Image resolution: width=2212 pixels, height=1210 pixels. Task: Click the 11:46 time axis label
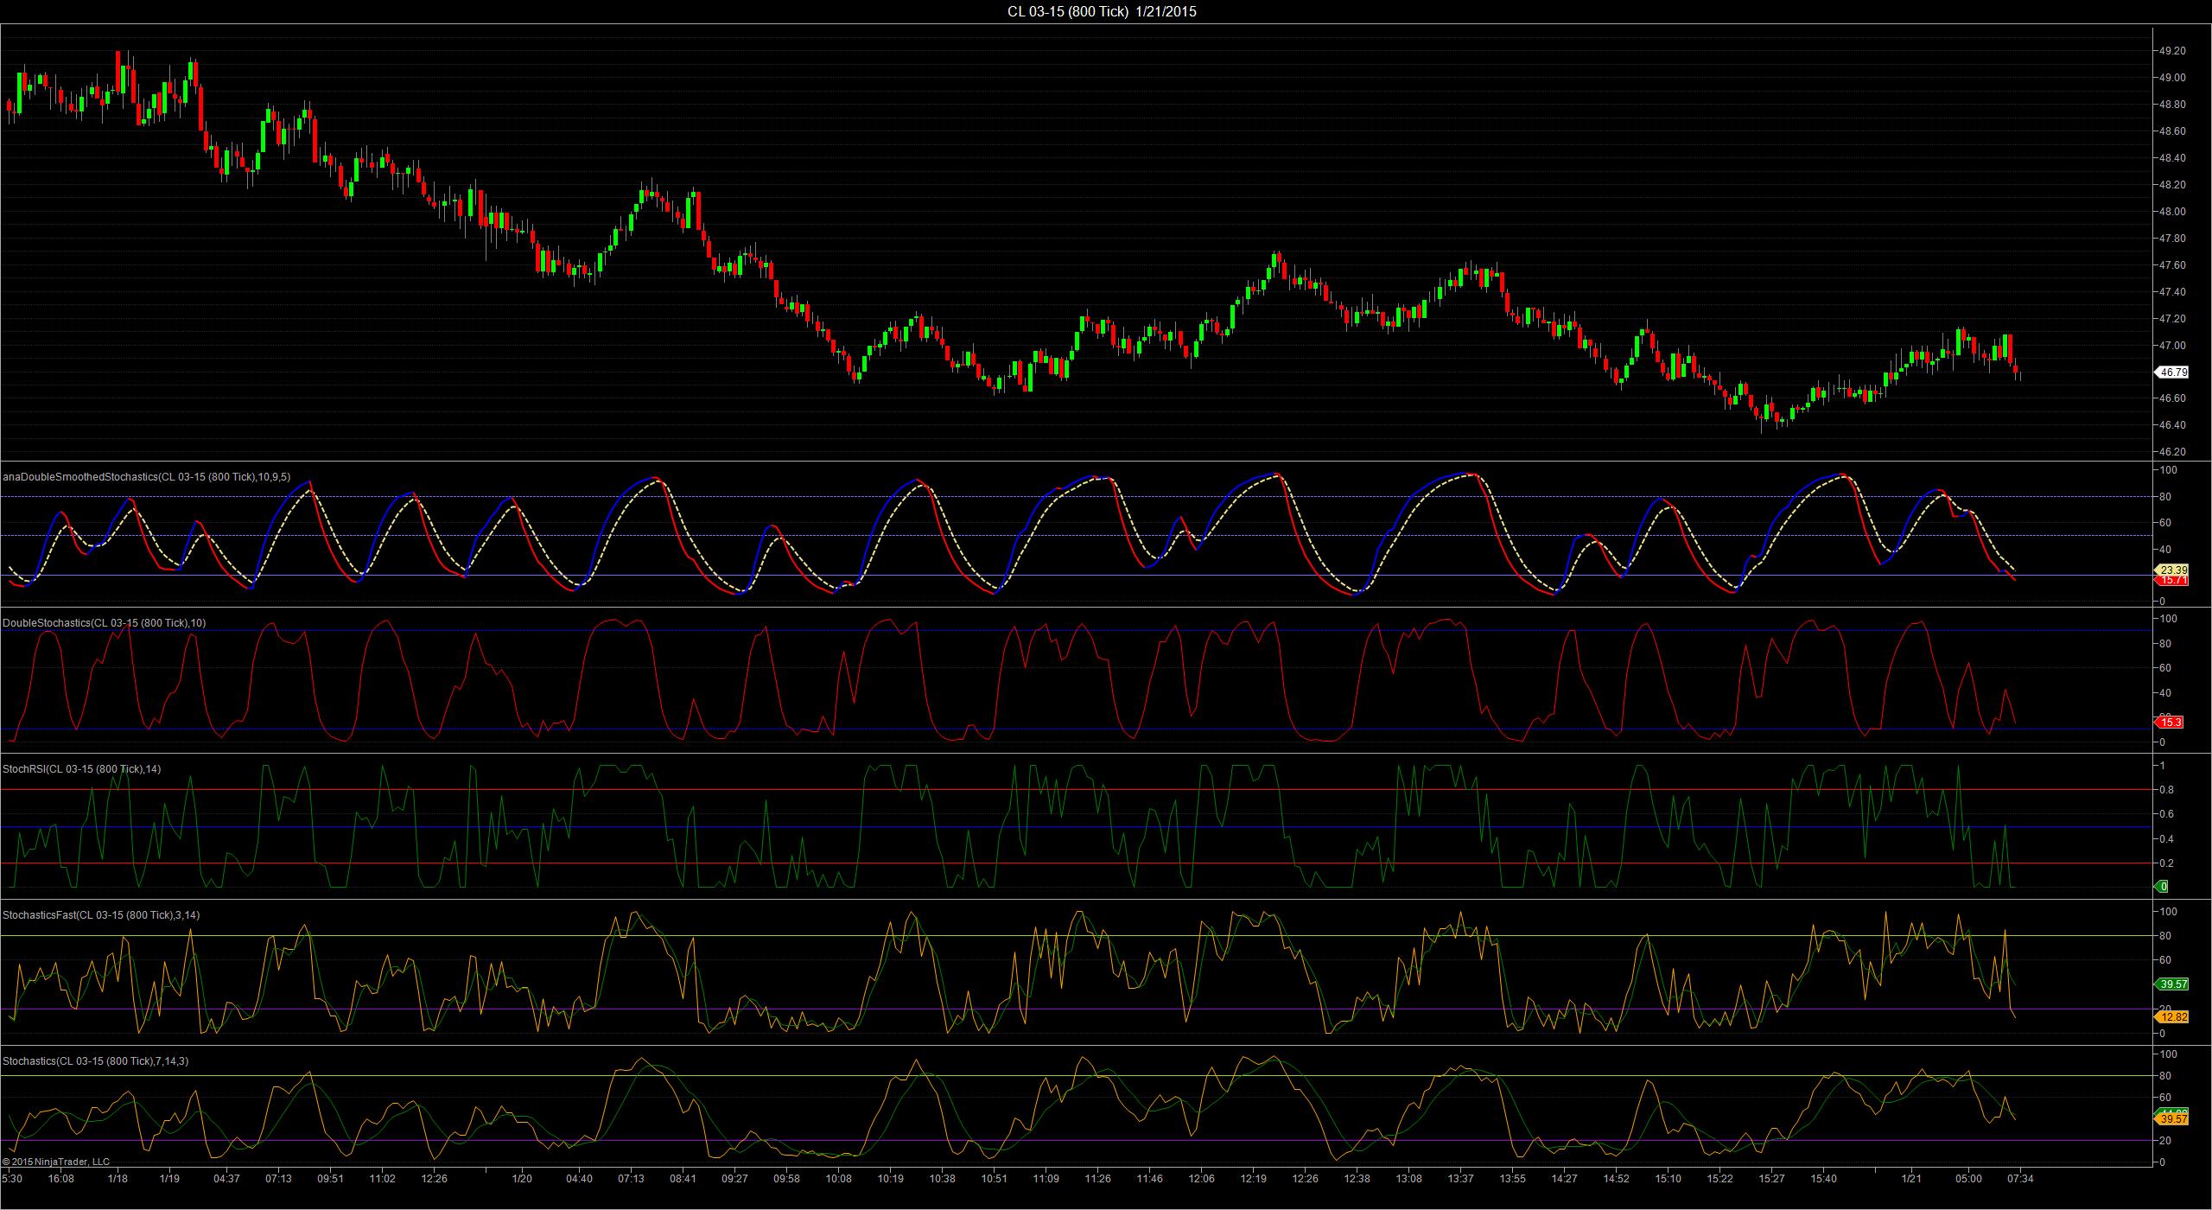1149,1178
